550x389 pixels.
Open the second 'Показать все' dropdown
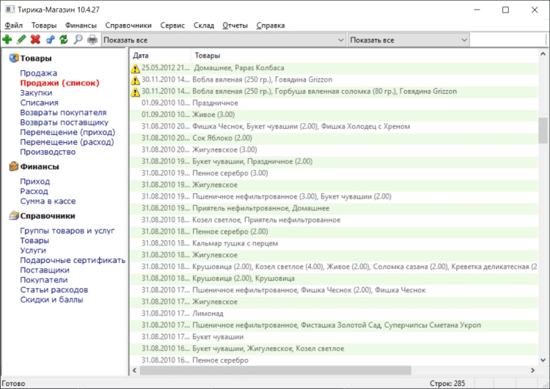click(x=408, y=40)
